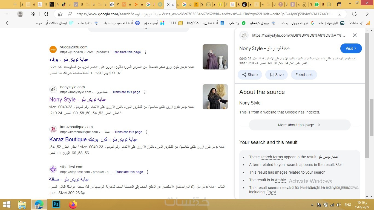Open the browser profile avatar
374x210 pixels.
(20, 14)
